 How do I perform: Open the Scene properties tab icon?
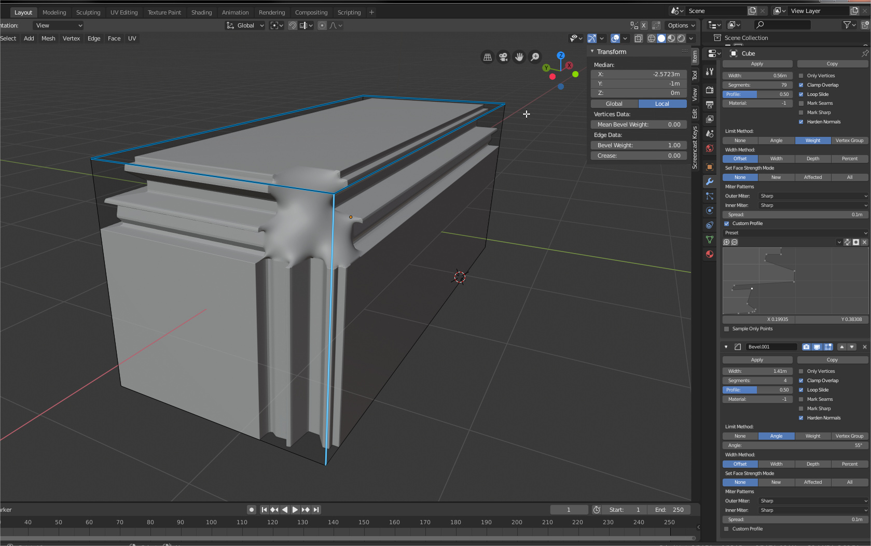[x=710, y=133]
